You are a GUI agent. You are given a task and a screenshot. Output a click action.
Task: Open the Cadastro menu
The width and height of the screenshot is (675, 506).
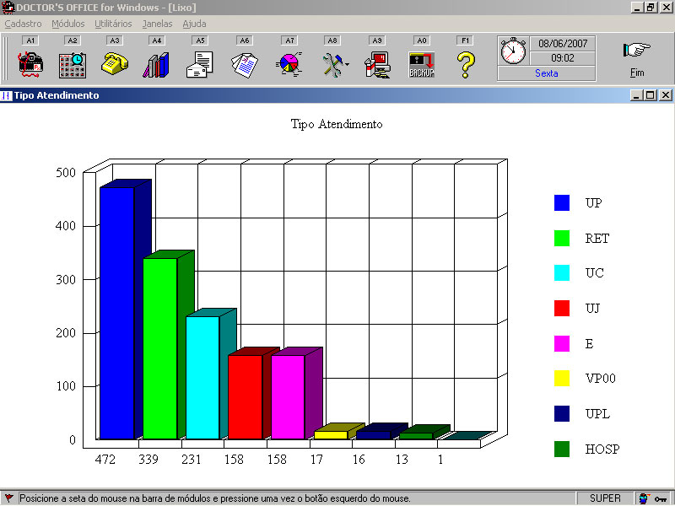click(x=24, y=24)
